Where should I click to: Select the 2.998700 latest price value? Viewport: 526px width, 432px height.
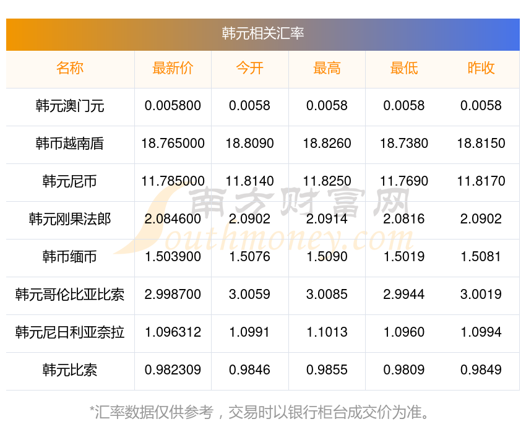(173, 295)
